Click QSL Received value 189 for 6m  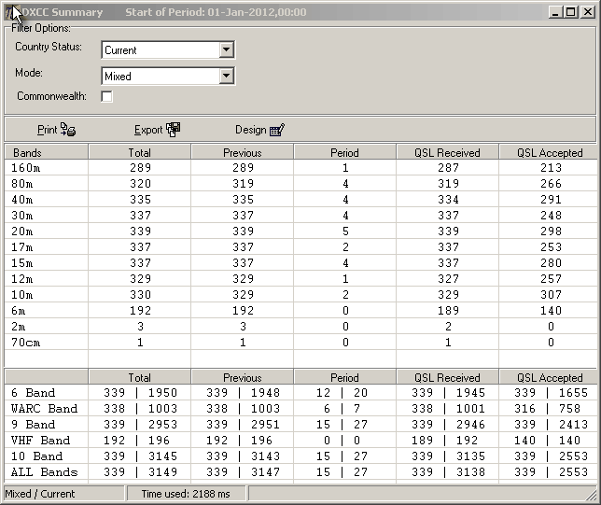tap(449, 311)
